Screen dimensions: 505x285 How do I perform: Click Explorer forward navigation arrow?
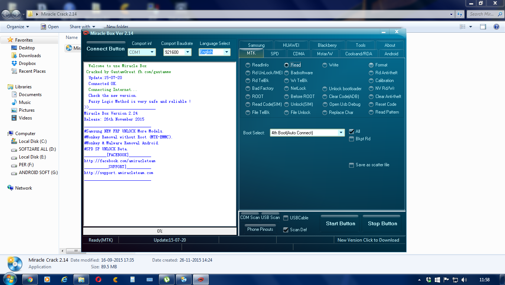pos(16,14)
